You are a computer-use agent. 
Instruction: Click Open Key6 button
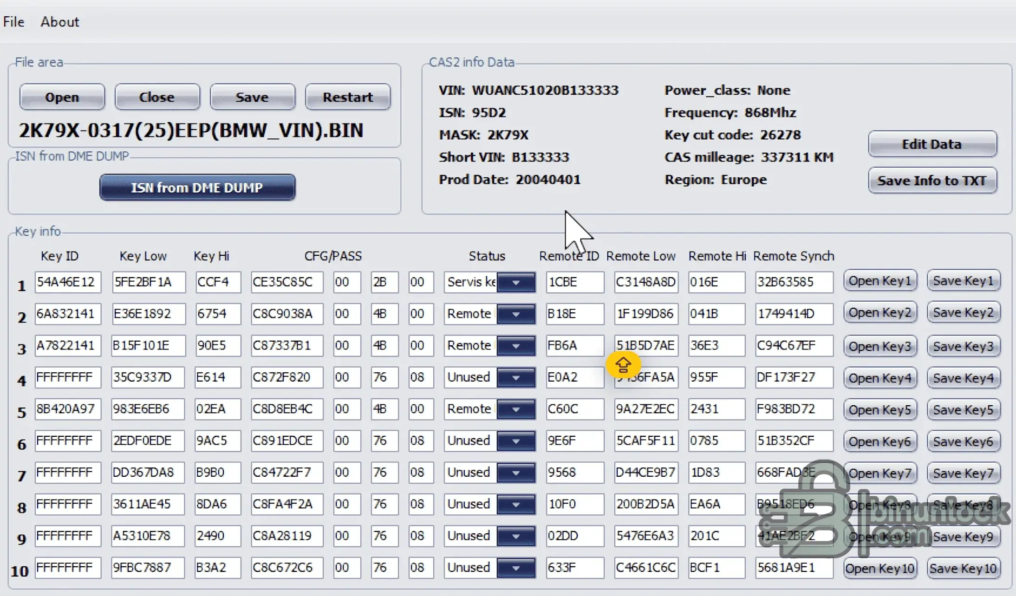[x=880, y=441]
